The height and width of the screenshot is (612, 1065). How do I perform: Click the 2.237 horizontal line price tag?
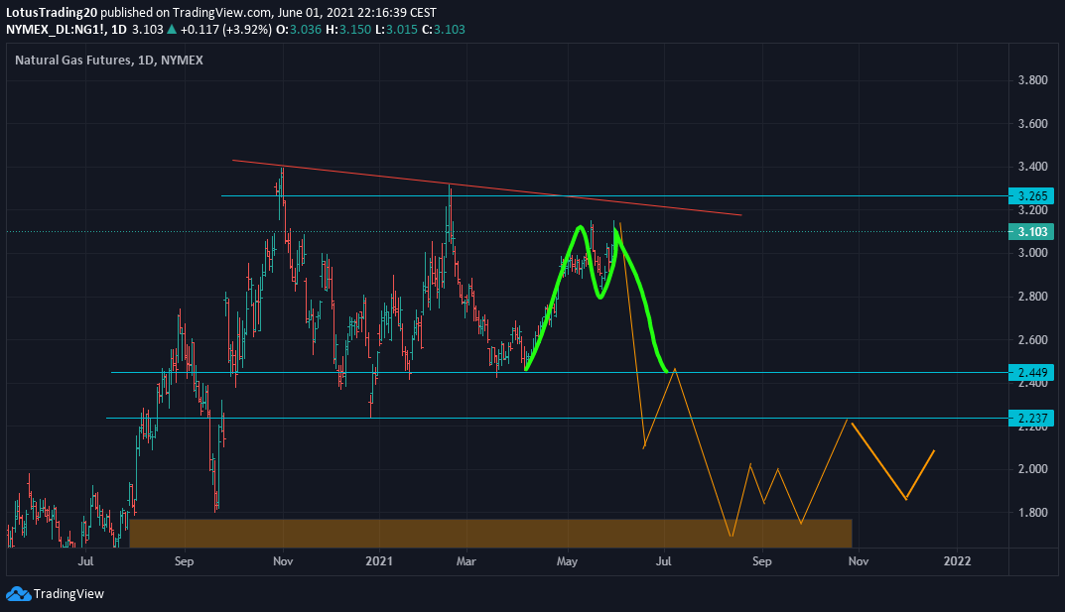click(x=1031, y=418)
